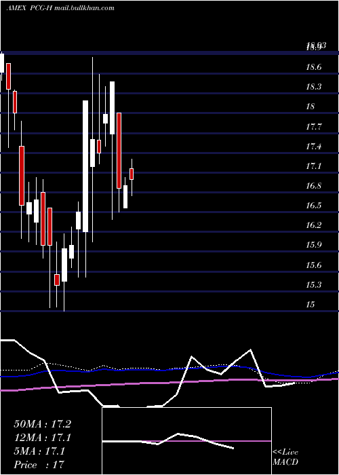339x475 pixels.
Task: Click the 18 price axis label
Action: [x=311, y=107]
